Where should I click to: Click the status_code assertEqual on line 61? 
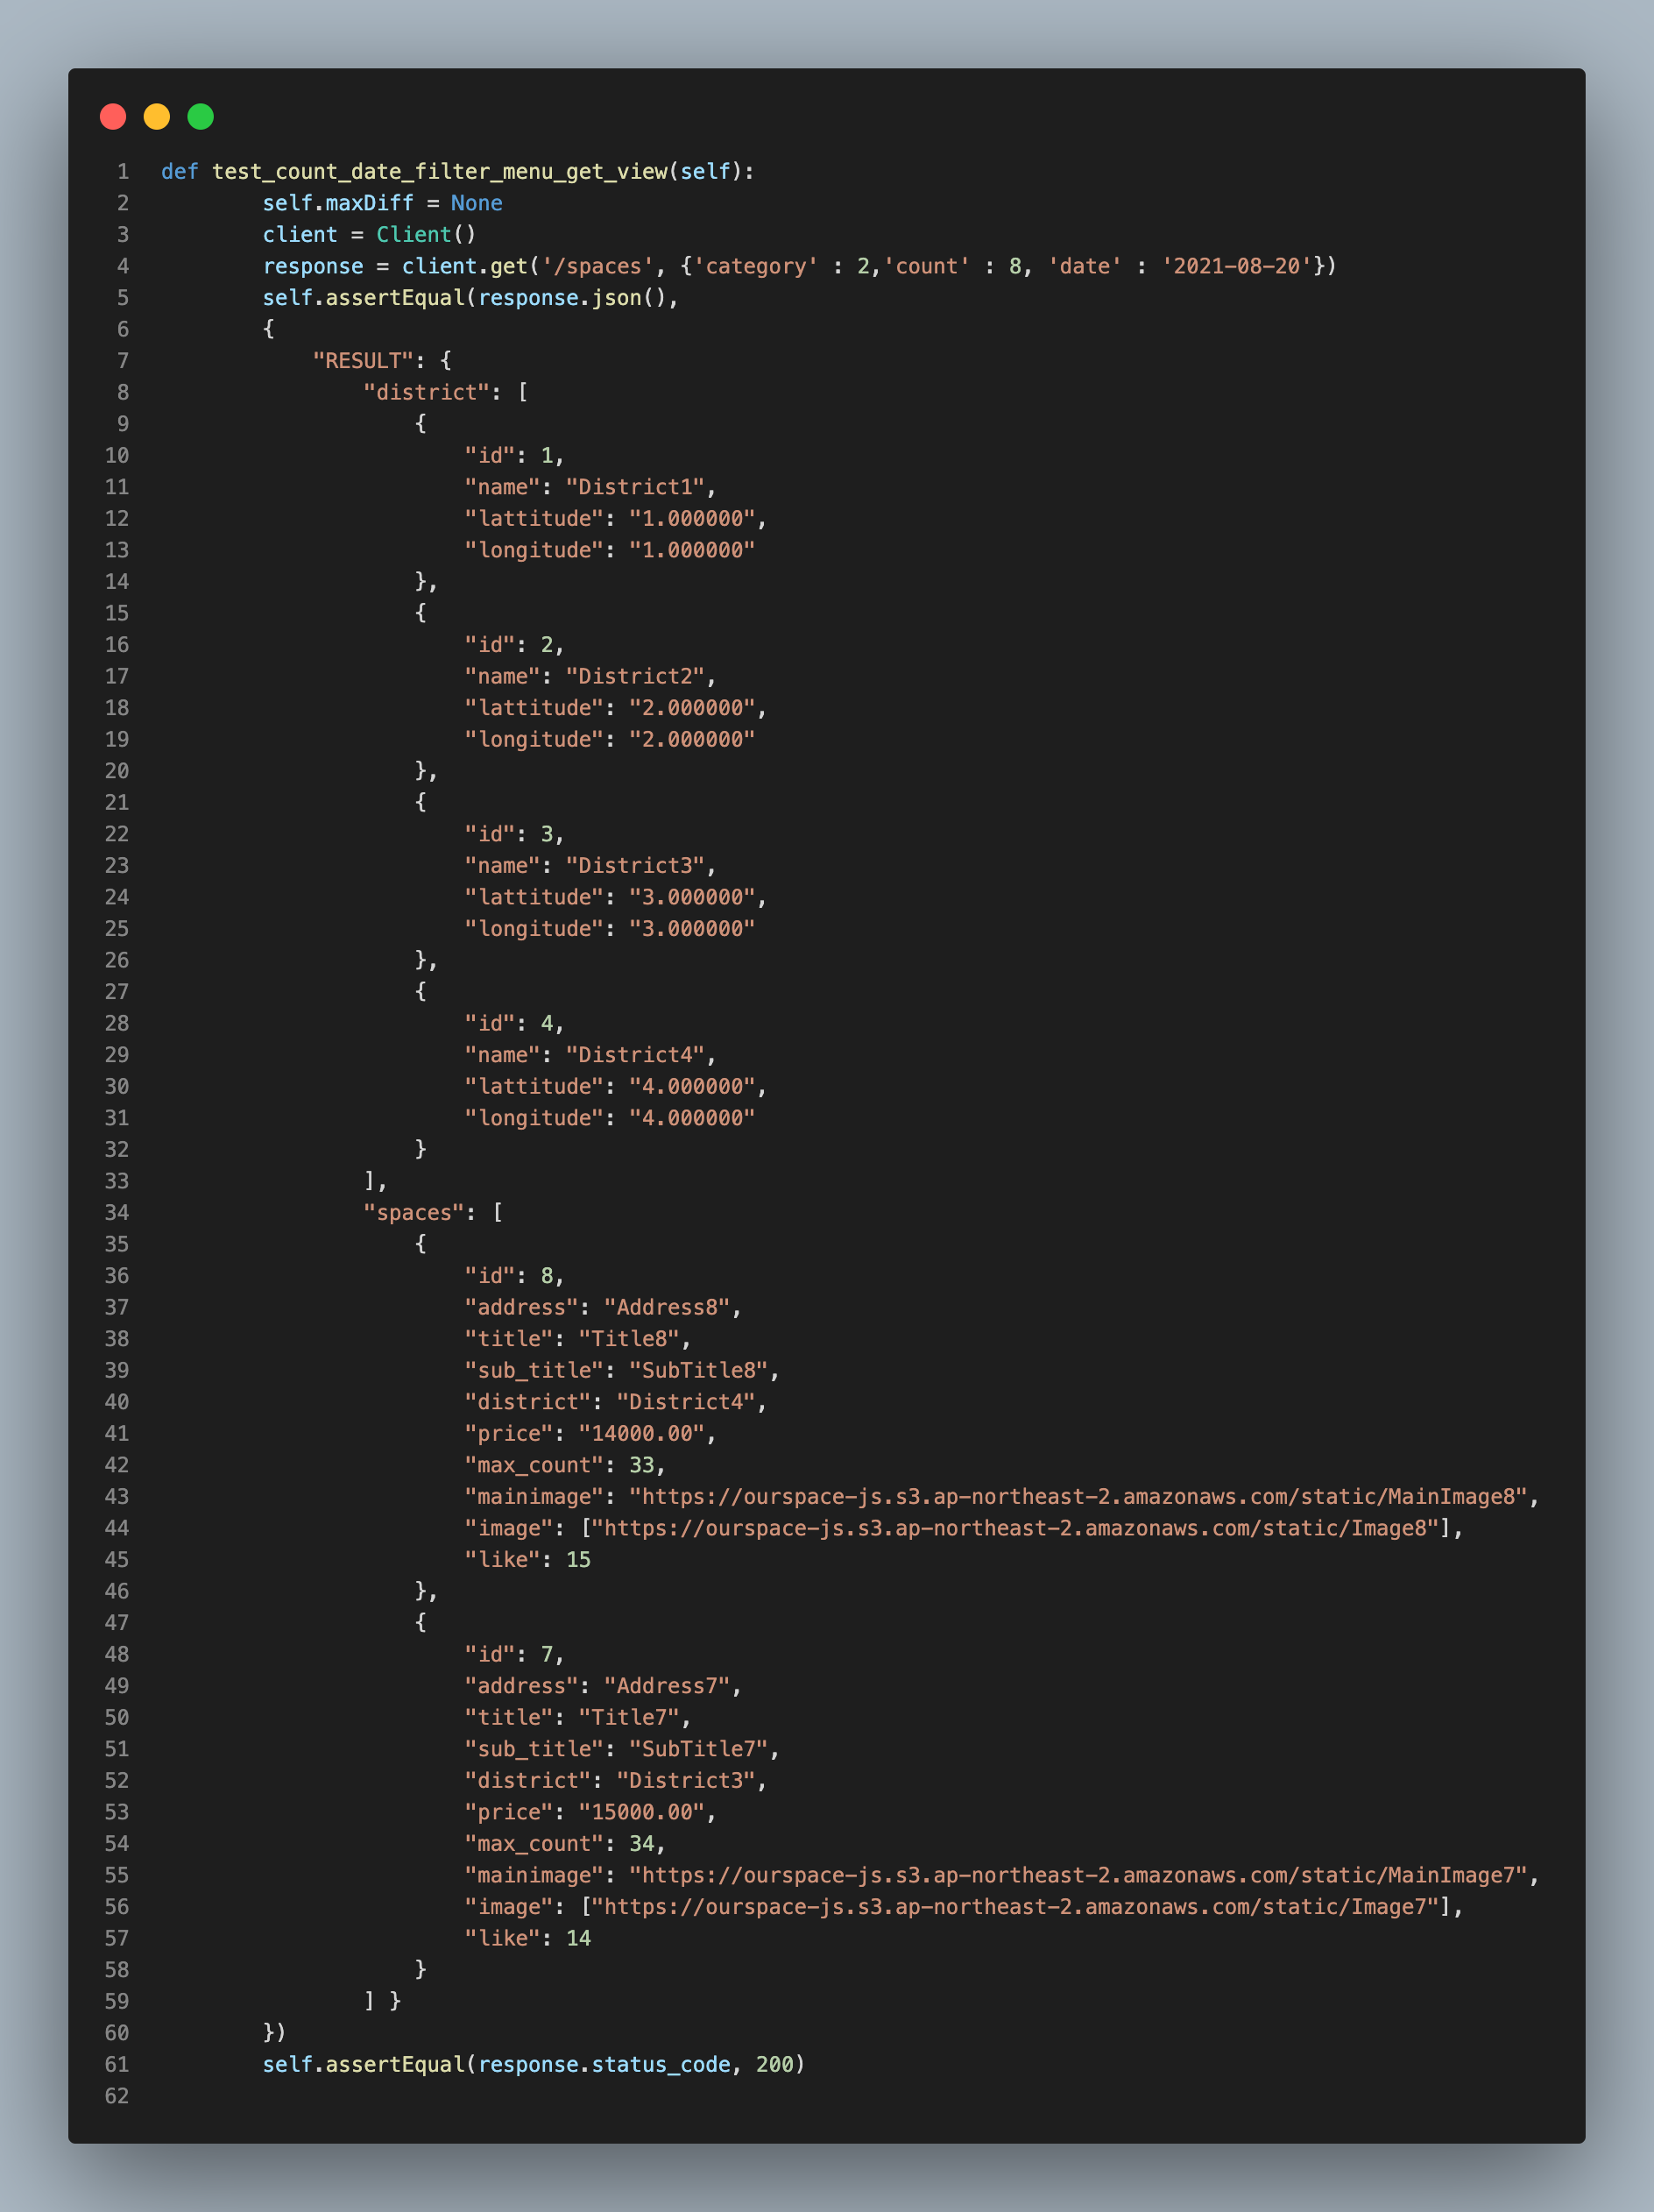[x=534, y=2065]
